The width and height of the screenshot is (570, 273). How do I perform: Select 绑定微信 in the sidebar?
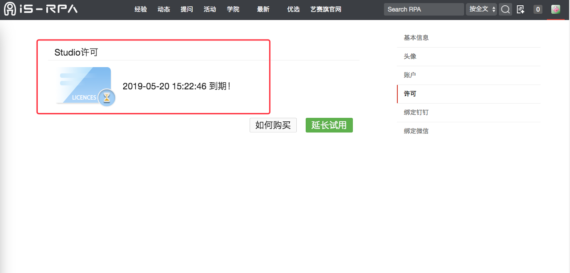point(416,131)
